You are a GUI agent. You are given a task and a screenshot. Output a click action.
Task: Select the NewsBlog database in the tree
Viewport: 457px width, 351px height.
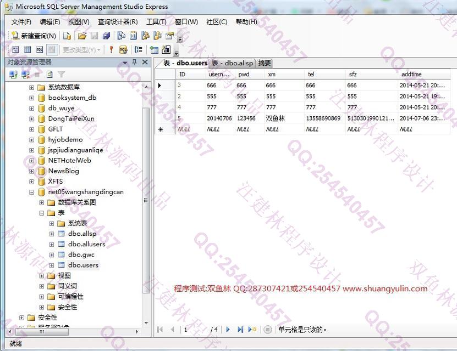click(64, 171)
